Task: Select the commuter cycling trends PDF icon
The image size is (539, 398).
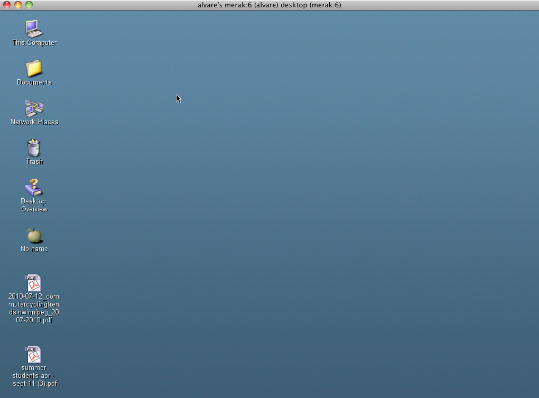Action: 33,283
